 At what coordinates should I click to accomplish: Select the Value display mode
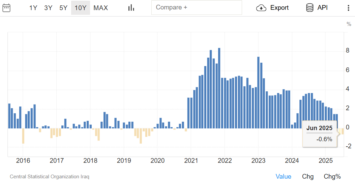283,176
